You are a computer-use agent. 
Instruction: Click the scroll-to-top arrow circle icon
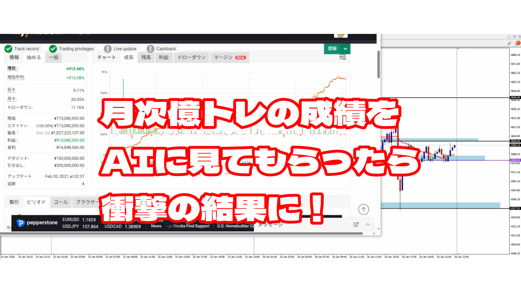[x=363, y=209]
